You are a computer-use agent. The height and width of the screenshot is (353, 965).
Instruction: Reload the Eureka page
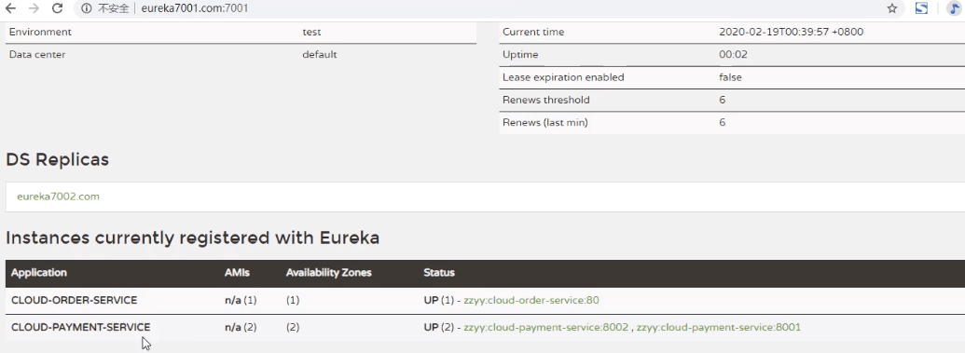point(57,8)
